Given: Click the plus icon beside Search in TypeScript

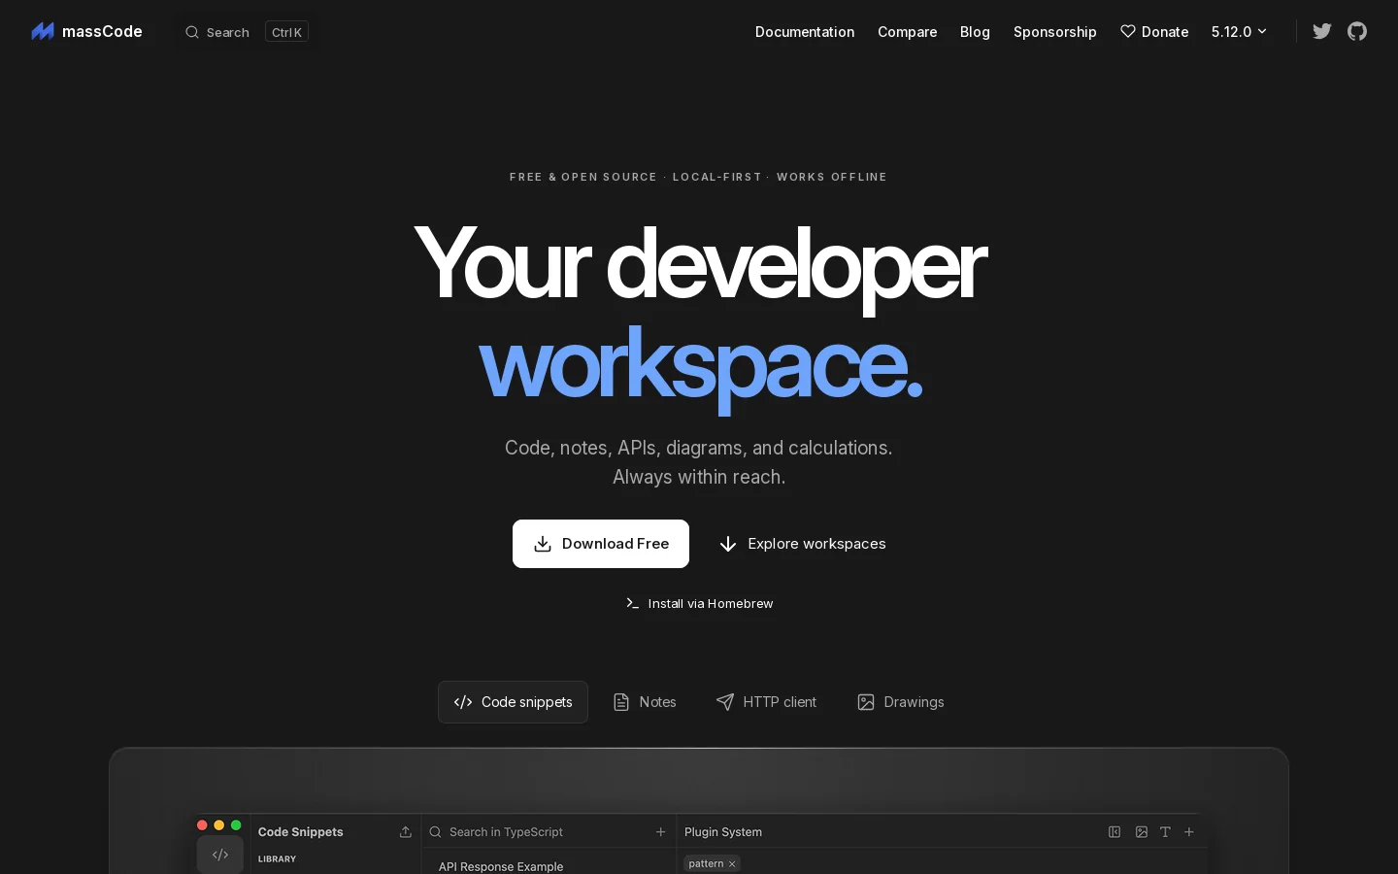Looking at the screenshot, I should pyautogui.click(x=661, y=832).
